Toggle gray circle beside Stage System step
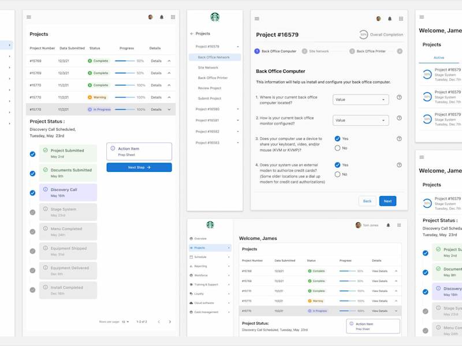 pyautogui.click(x=33, y=212)
